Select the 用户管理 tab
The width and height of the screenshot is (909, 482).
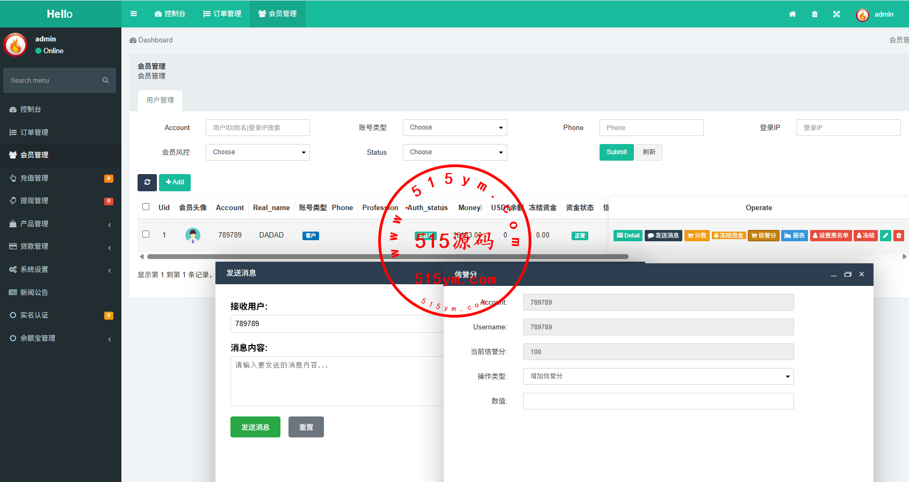[160, 100]
